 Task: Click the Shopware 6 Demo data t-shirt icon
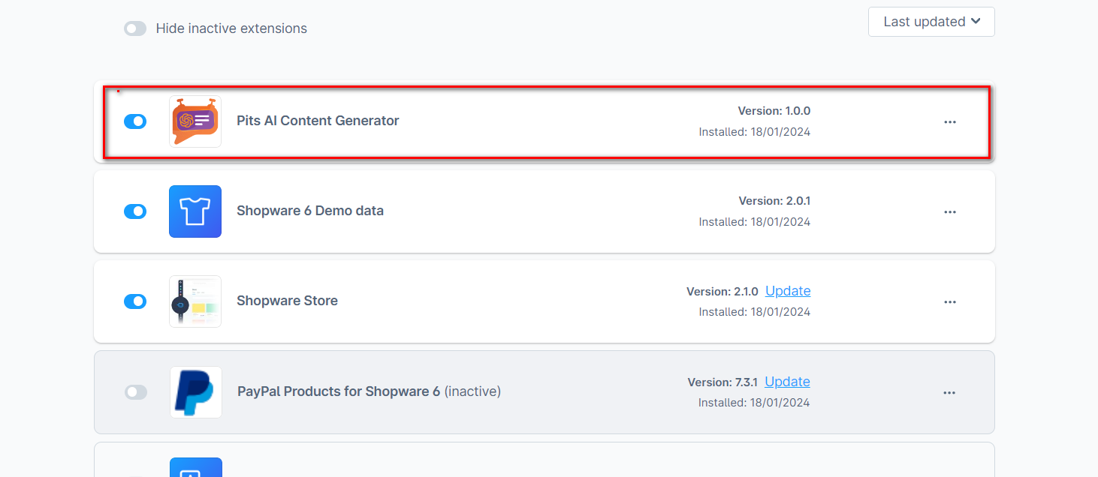point(195,211)
